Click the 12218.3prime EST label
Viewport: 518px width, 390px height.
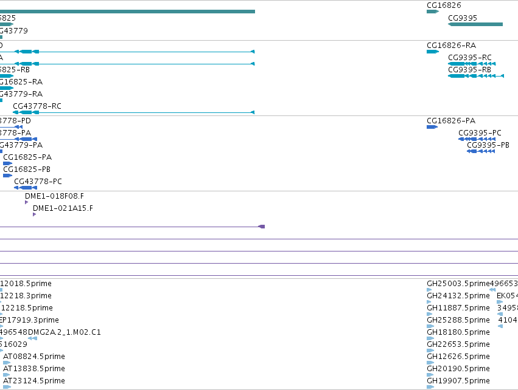tap(26, 296)
